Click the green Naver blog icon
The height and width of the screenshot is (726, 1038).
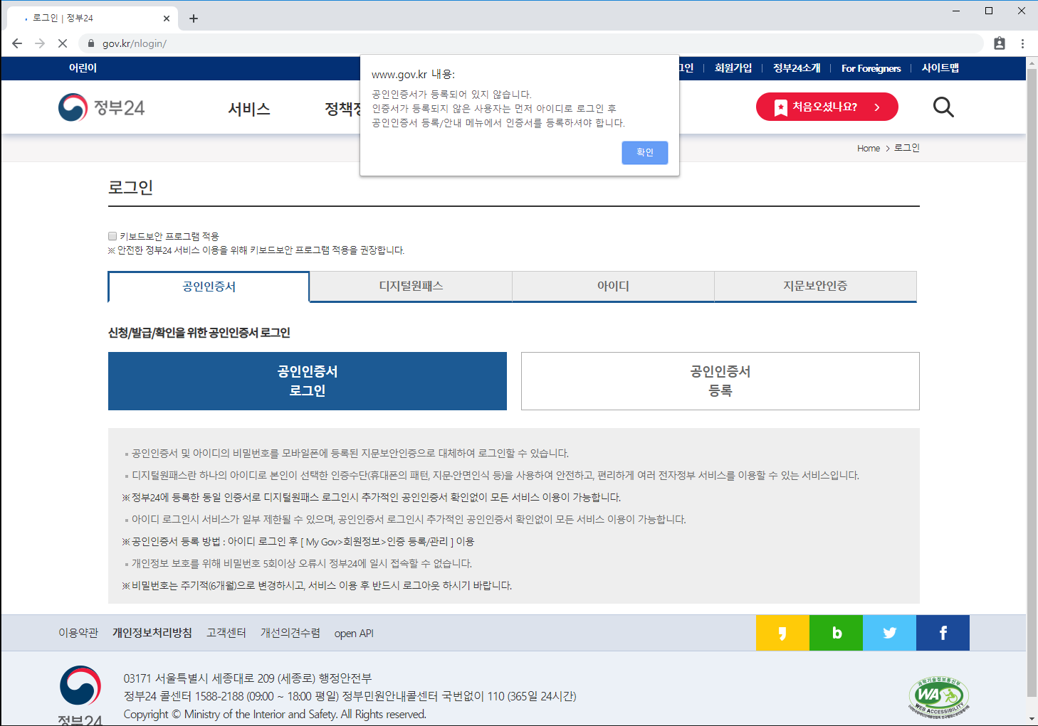[836, 633]
